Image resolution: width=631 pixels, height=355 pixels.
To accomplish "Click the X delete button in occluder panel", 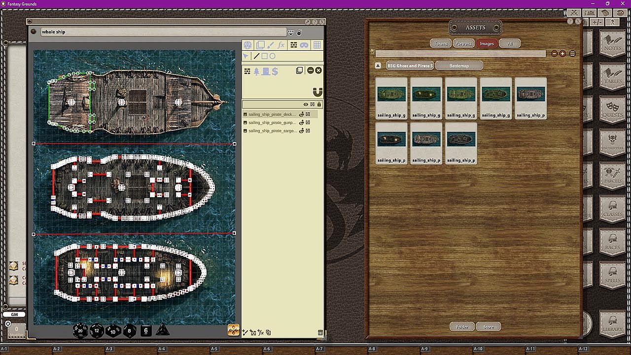I will point(318,71).
